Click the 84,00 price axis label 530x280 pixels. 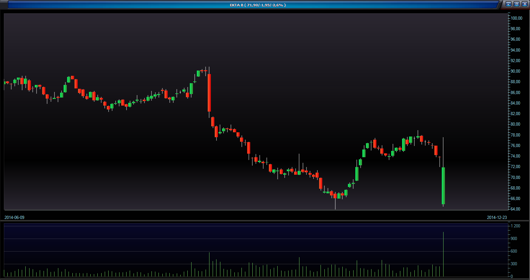516,103
